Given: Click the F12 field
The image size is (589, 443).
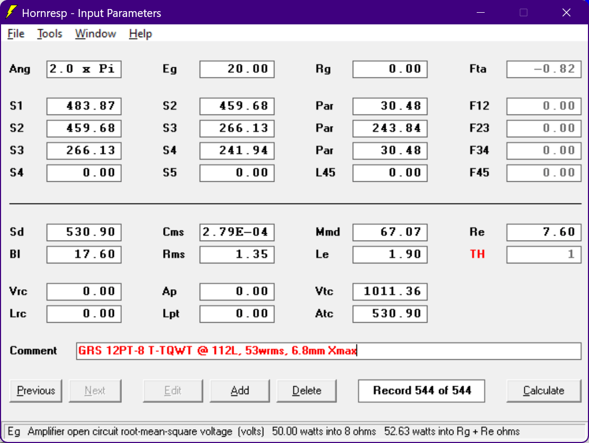Looking at the screenshot, I should (x=543, y=106).
